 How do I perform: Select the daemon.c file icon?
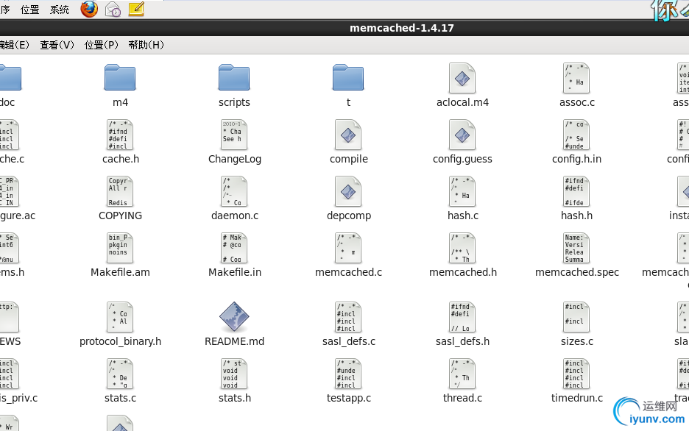[x=234, y=191]
